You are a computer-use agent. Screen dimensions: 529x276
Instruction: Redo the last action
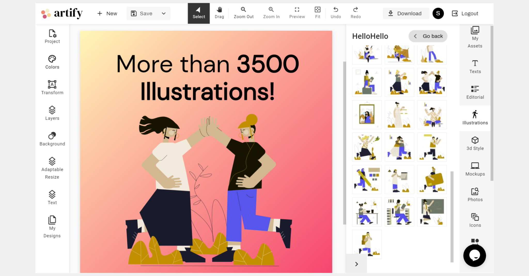pyautogui.click(x=356, y=13)
